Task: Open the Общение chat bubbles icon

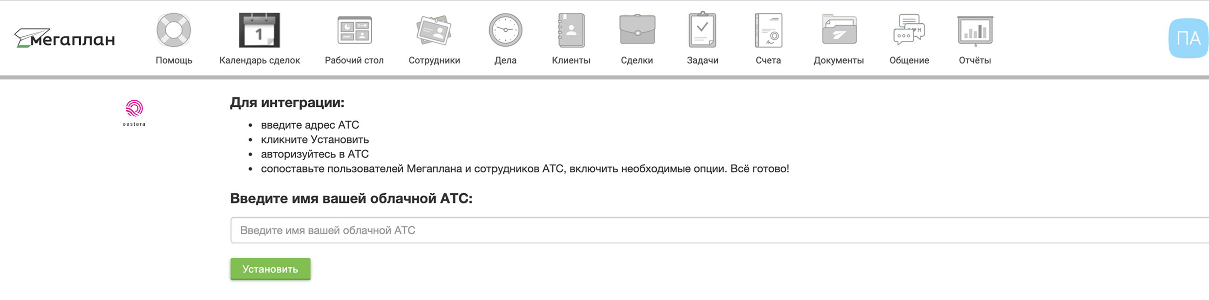Action: (909, 30)
